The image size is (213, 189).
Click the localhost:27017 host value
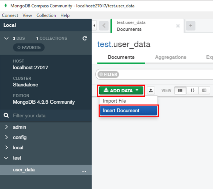click(31, 68)
